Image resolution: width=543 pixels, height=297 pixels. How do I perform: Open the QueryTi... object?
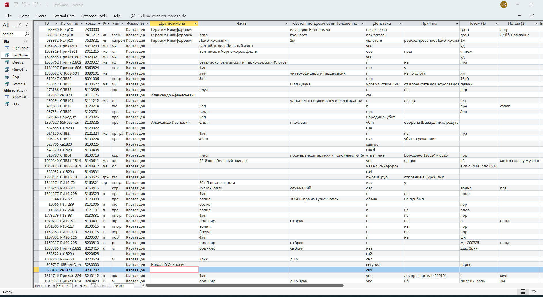click(16, 70)
